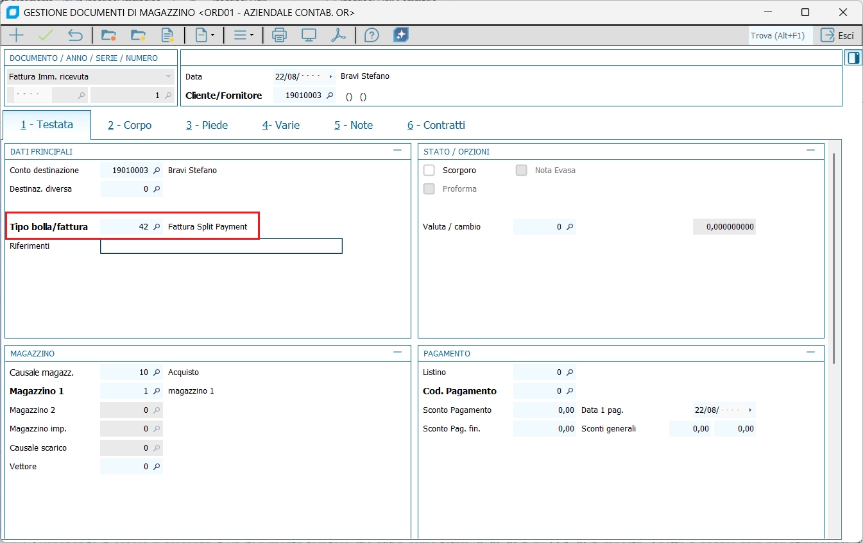Click the Esci button
Viewport: 863px width, 543px height.
(x=837, y=35)
